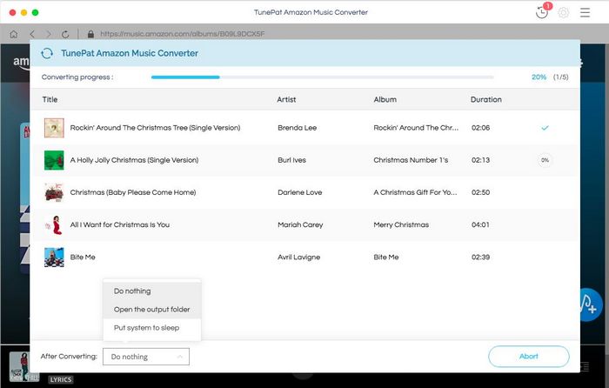Click the green macOS zoom button
The width and height of the screenshot is (609, 388).
tap(35, 12)
